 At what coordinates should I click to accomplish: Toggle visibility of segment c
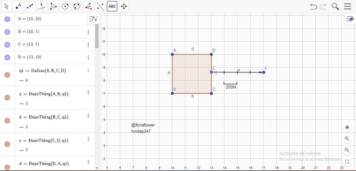[7, 144]
